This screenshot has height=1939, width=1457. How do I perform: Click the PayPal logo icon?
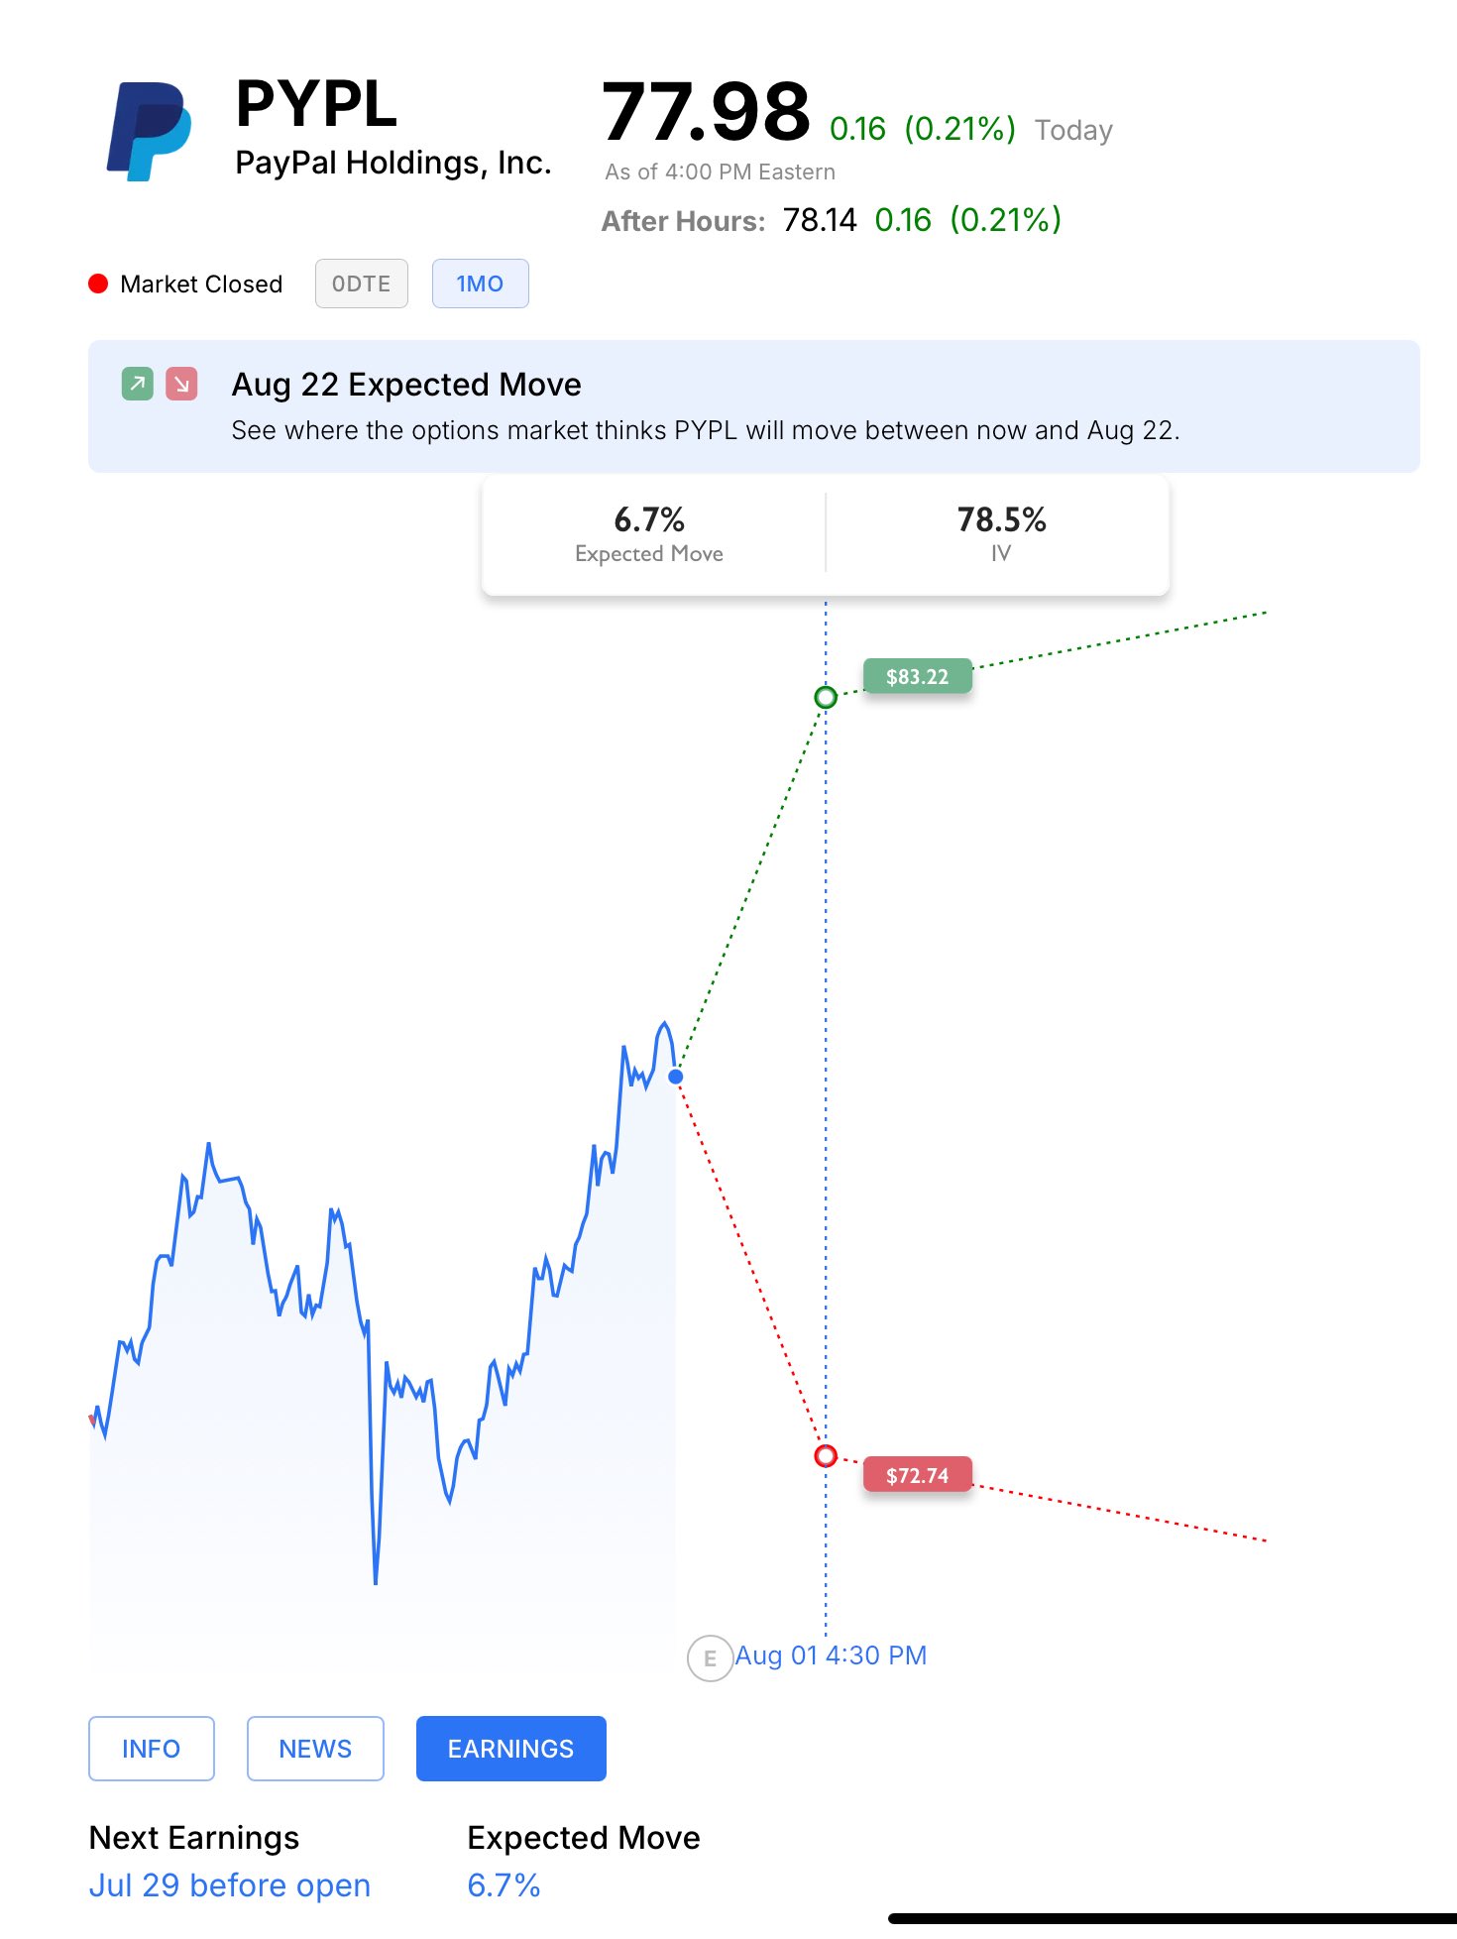tap(149, 131)
